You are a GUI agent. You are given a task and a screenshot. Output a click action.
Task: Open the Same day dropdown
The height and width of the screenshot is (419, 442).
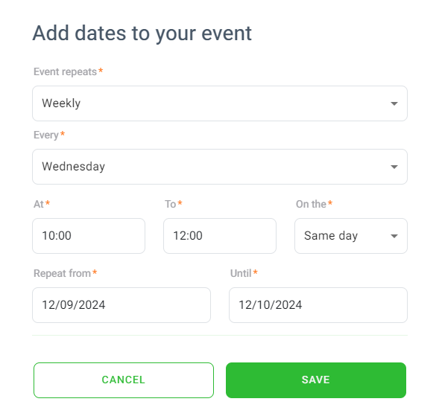[x=350, y=236]
